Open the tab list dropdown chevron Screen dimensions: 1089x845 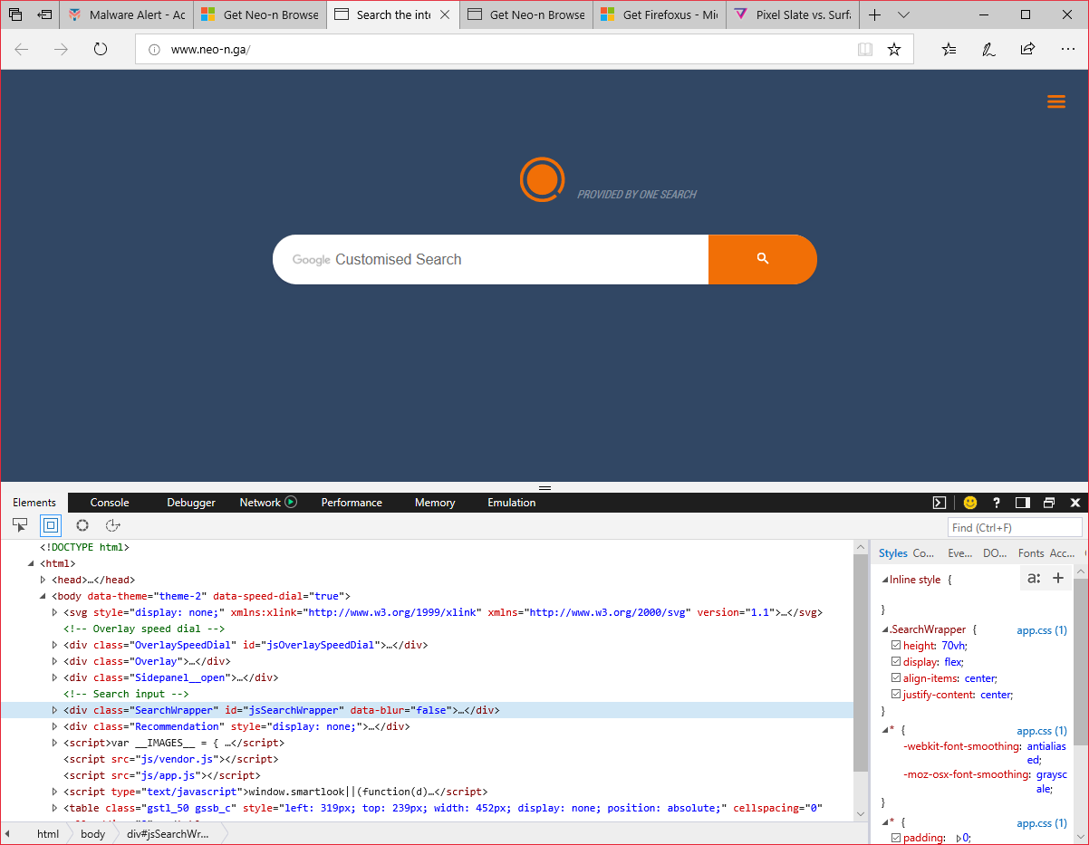904,15
